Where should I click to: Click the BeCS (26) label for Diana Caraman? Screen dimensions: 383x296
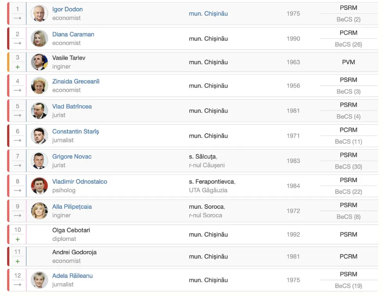click(x=349, y=45)
